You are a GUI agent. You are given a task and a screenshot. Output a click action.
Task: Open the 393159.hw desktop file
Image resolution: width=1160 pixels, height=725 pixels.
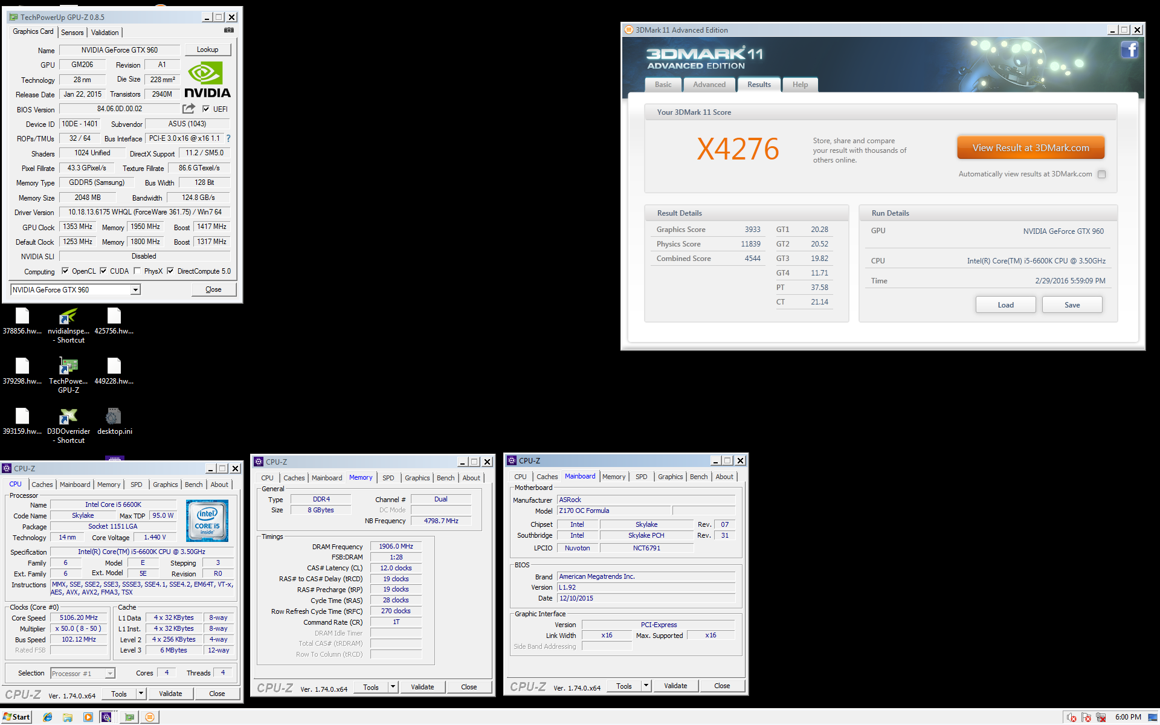point(22,420)
